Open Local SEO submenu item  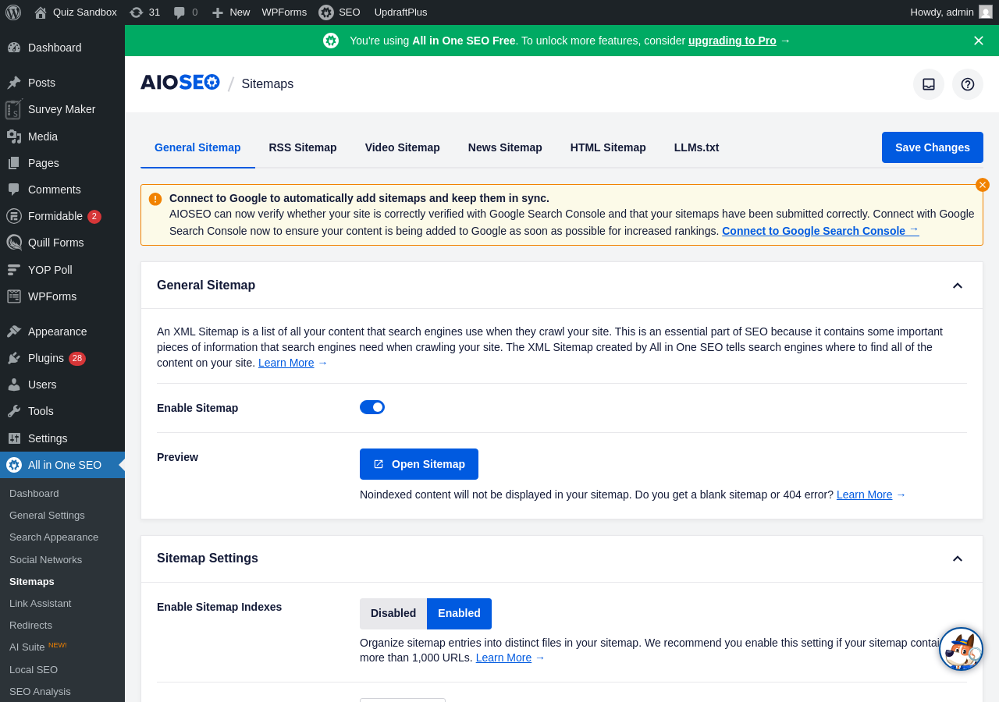(x=34, y=669)
